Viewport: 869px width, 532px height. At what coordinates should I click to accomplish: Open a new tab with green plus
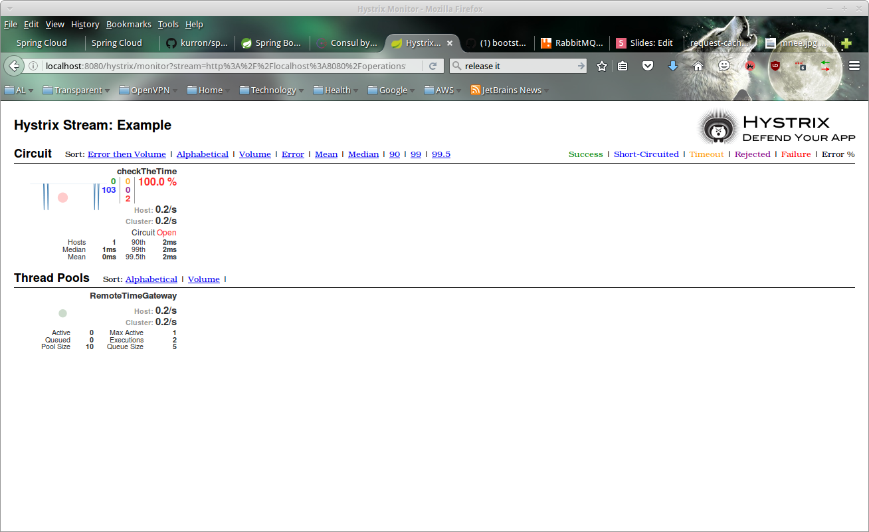coord(846,43)
